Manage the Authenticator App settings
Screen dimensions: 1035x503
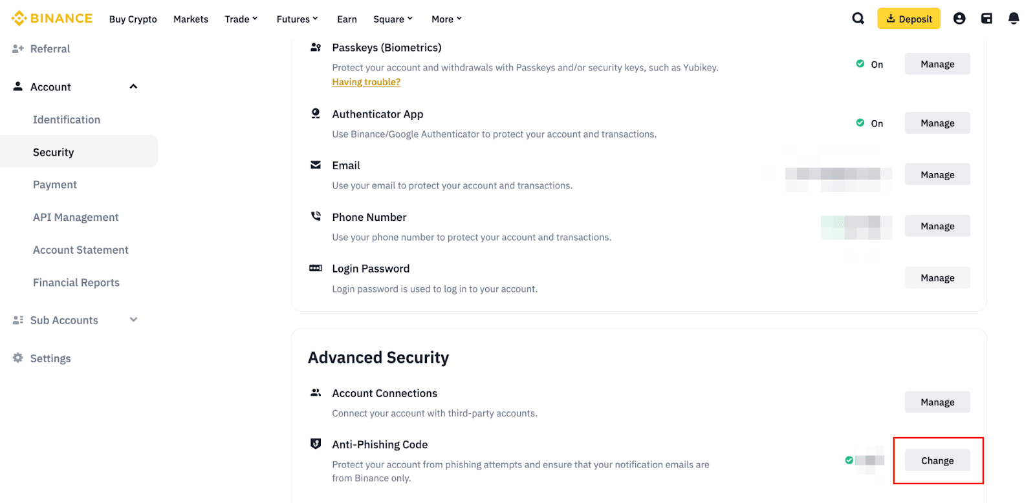point(937,123)
